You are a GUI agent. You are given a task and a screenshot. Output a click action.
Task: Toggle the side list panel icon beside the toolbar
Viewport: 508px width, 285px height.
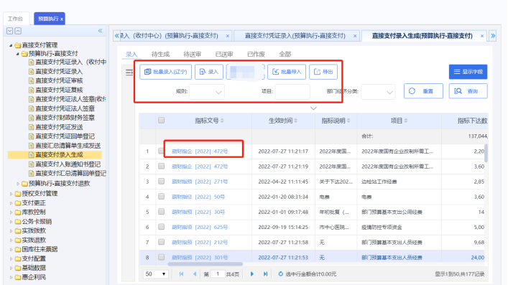129,73
